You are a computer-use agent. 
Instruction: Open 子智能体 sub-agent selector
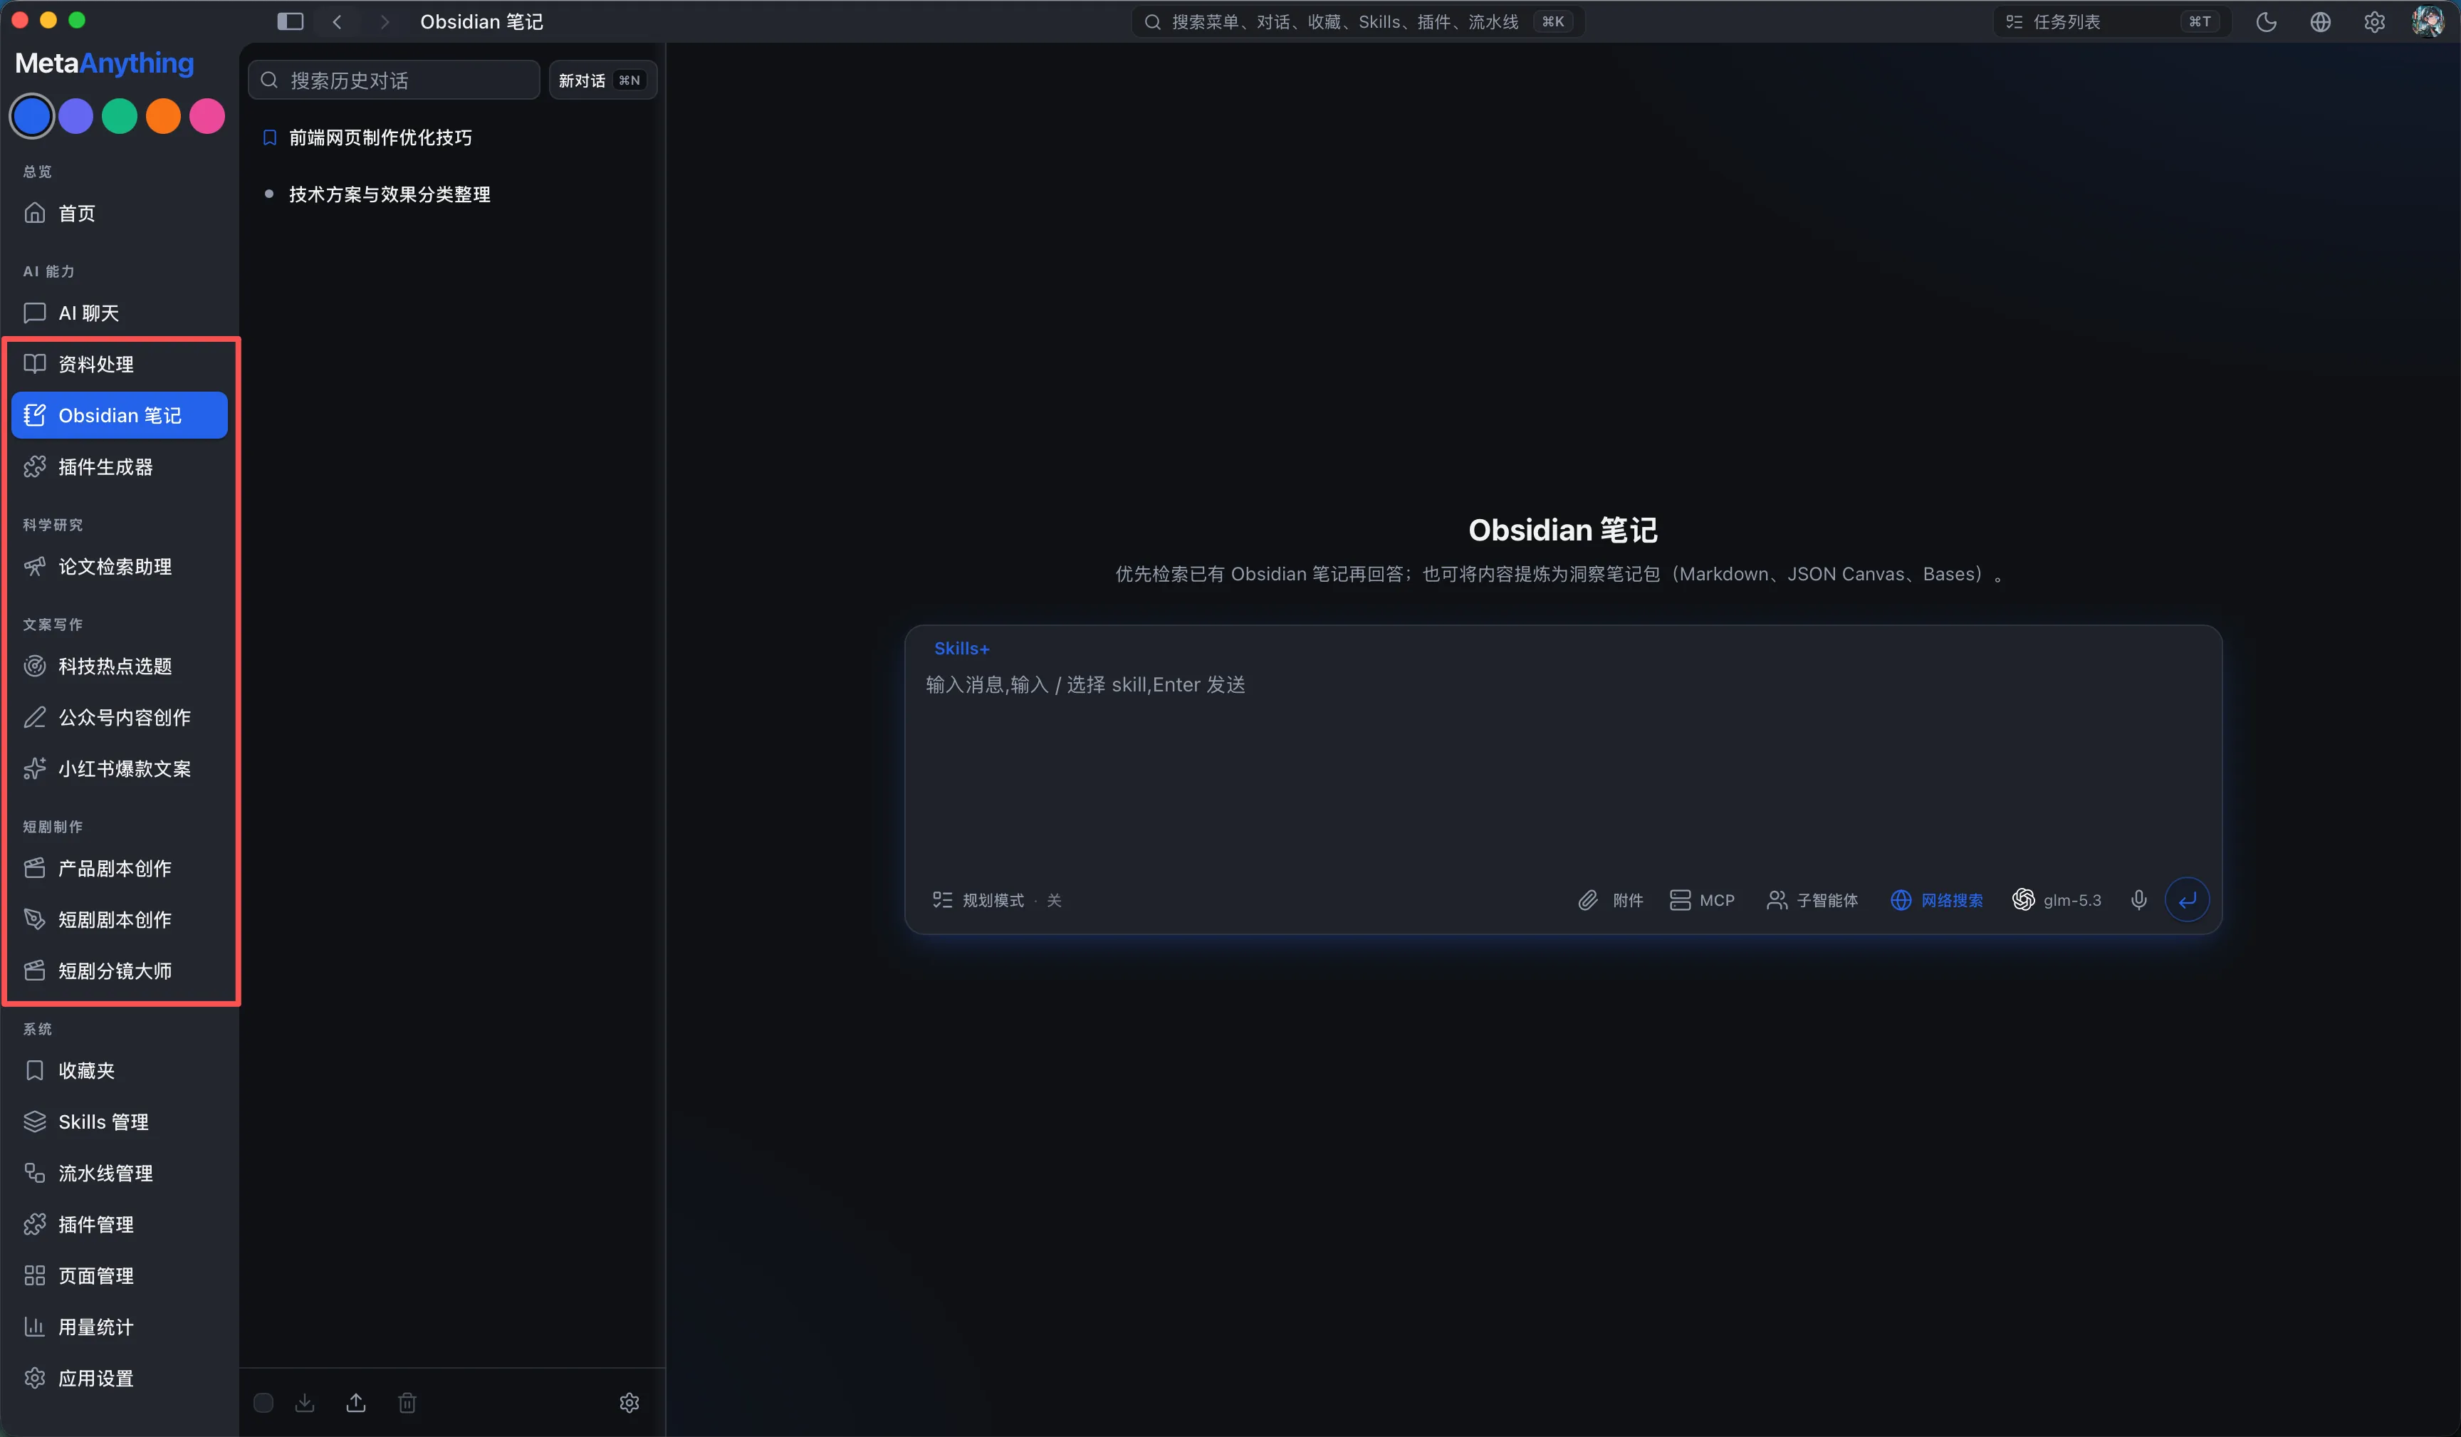click(1812, 899)
